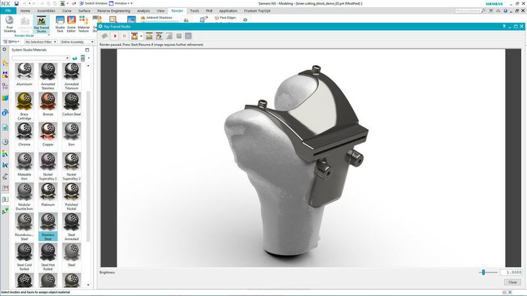Image resolution: width=527 pixels, height=296 pixels.
Task: Select the Malleable Iron material
Action: 24,167
